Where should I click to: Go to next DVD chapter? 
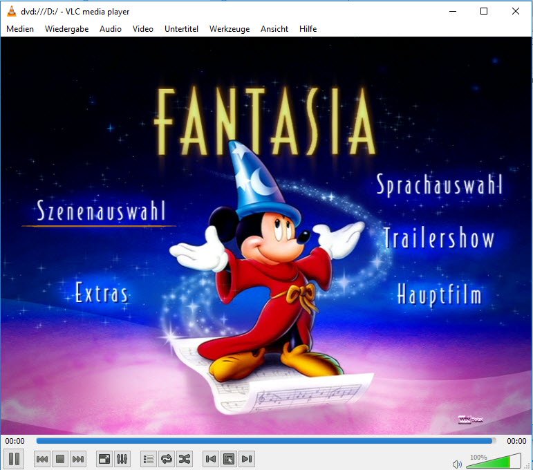coord(247,459)
